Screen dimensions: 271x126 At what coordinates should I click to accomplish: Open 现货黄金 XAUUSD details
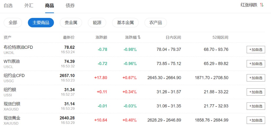point(12,118)
